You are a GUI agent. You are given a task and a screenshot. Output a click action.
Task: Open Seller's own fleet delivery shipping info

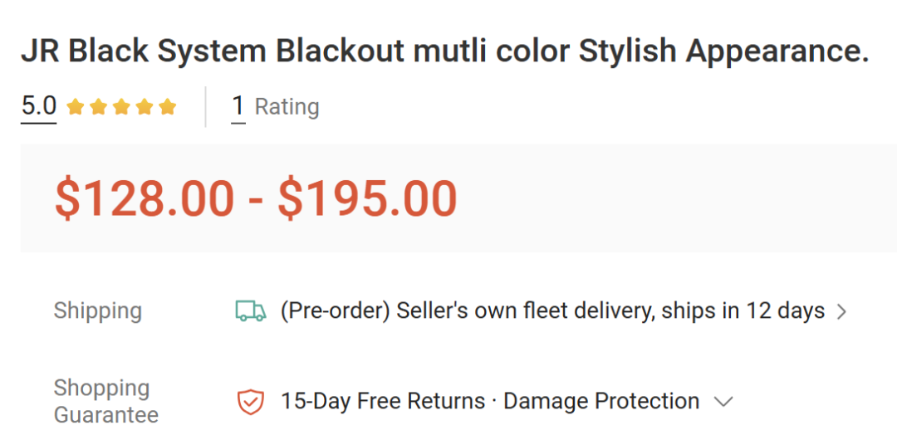tap(552, 311)
